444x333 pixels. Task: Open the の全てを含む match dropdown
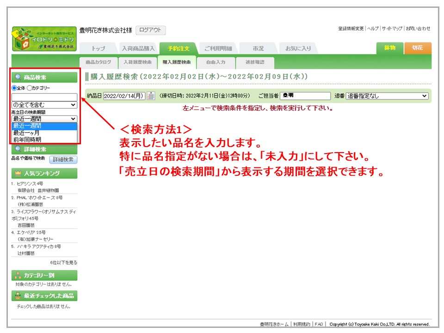pyautogui.click(x=44, y=105)
